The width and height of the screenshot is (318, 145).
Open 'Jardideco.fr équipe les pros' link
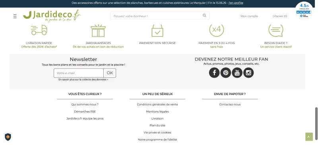tap(85, 118)
